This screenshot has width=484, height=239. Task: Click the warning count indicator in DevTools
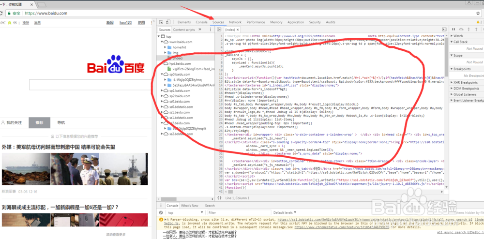click(479, 22)
